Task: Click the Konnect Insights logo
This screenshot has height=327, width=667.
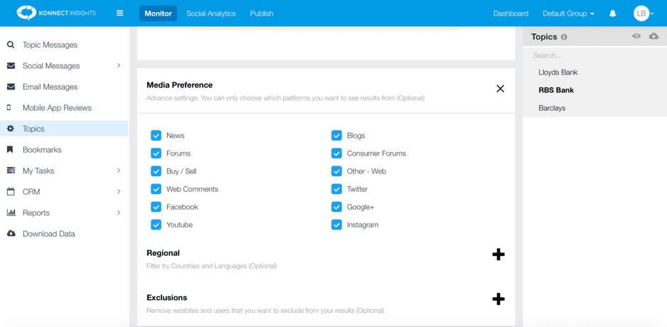Action: (x=56, y=14)
